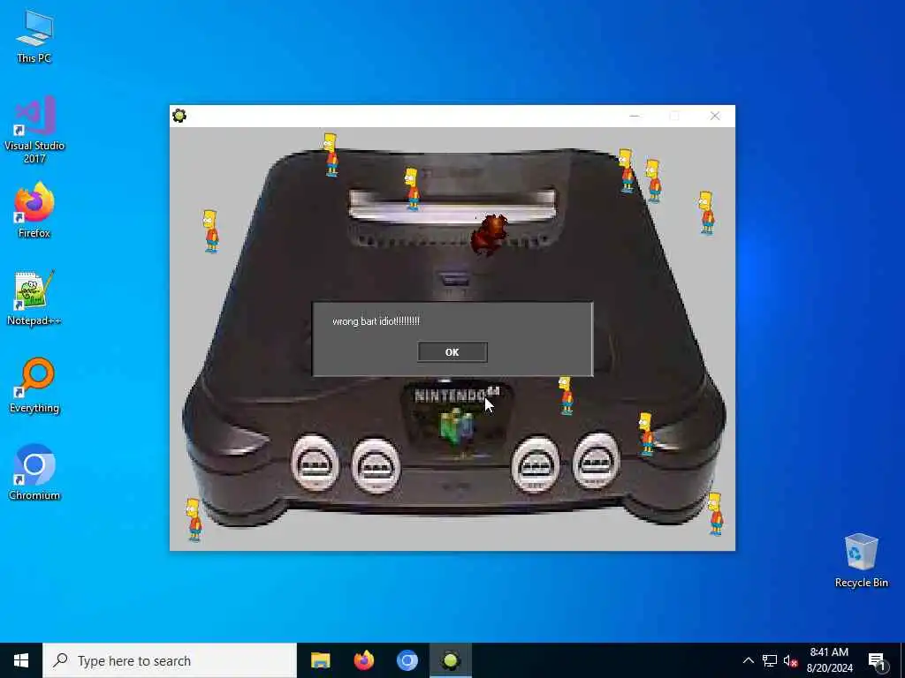Open Visual Studio 2017 shortcut
Screen dimensions: 905x678
[34, 129]
